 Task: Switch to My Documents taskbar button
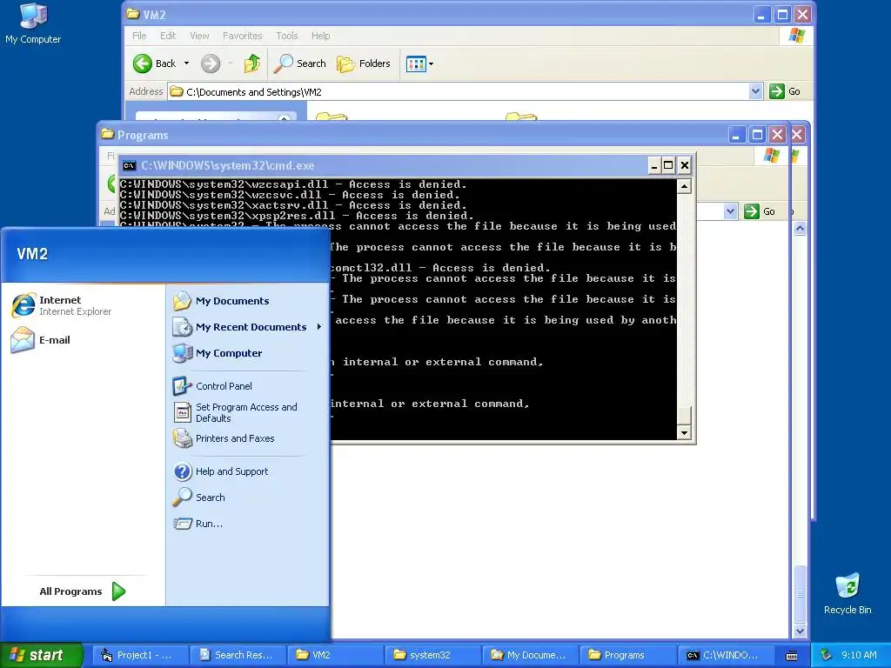tap(531, 655)
